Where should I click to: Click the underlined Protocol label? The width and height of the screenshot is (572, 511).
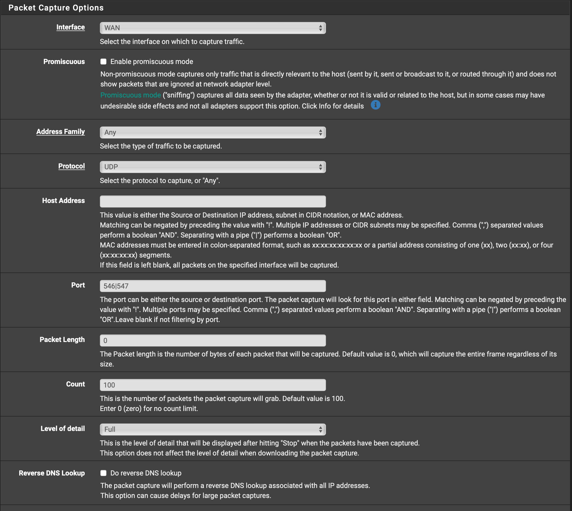(71, 166)
